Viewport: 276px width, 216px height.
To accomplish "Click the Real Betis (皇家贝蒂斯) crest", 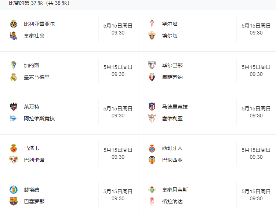I will 152,190.
